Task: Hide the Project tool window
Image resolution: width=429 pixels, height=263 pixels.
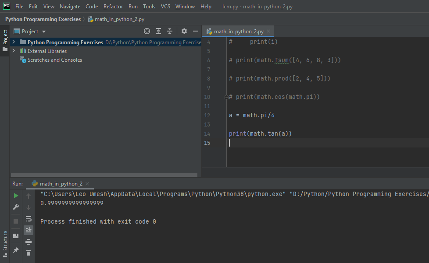Action: coord(196,32)
